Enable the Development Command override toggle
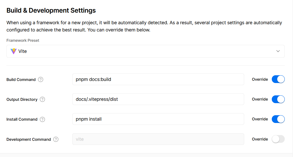This screenshot has height=157, width=302. [x=278, y=139]
